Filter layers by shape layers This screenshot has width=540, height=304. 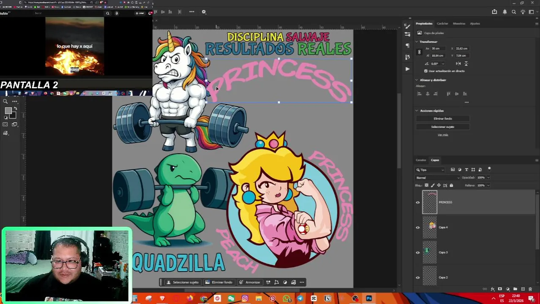point(473,170)
